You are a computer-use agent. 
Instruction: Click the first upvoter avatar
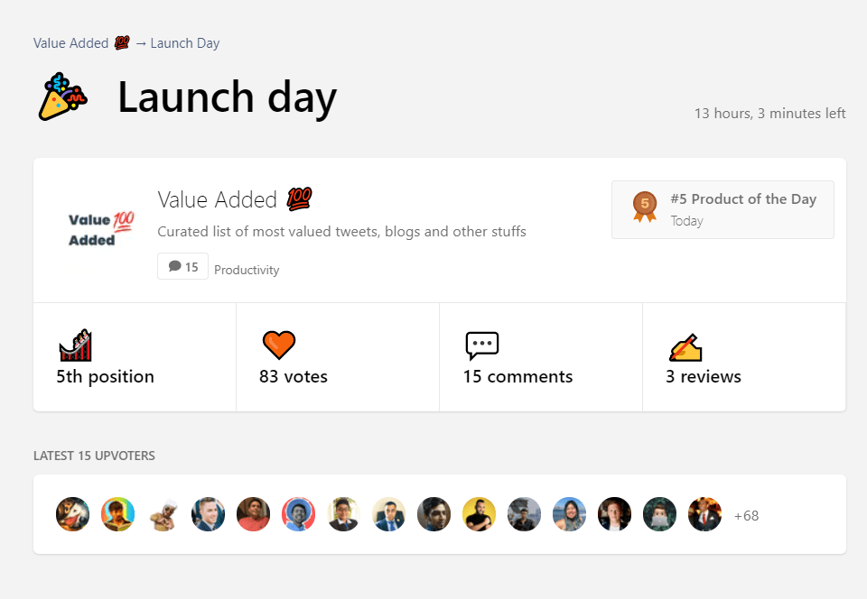pyautogui.click(x=73, y=514)
